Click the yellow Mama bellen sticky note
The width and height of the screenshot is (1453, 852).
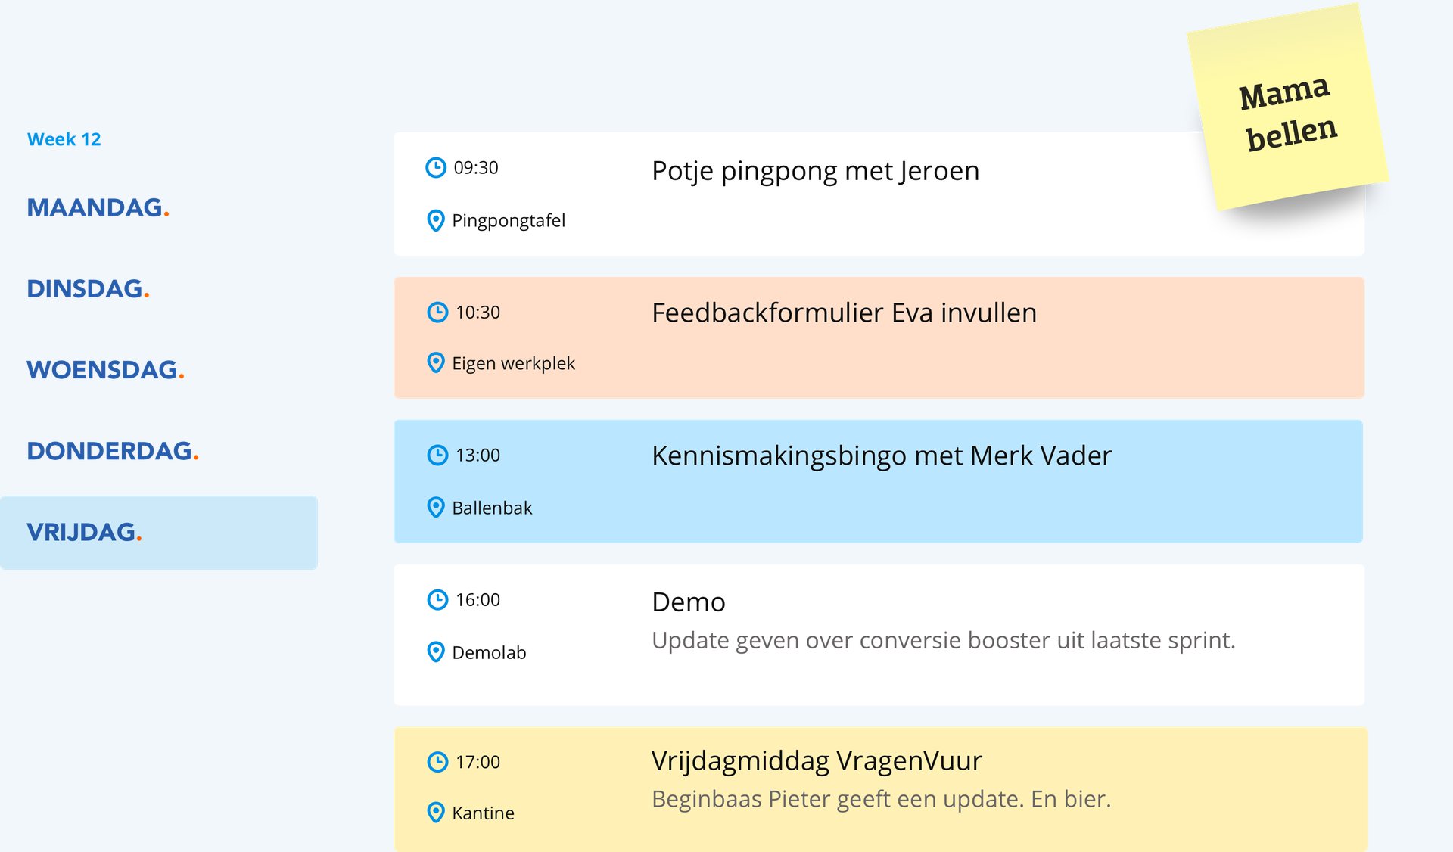1287,112
